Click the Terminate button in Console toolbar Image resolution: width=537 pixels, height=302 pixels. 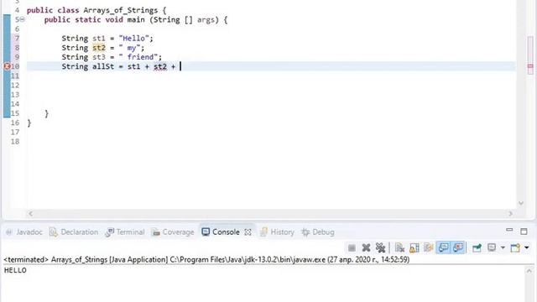(x=352, y=247)
